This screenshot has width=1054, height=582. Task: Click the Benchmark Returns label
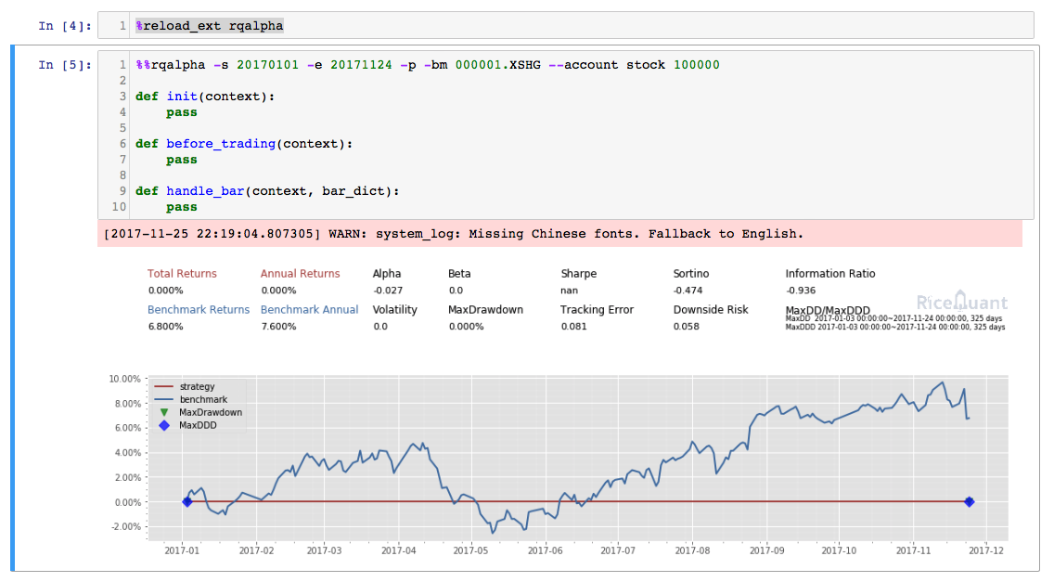[199, 309]
